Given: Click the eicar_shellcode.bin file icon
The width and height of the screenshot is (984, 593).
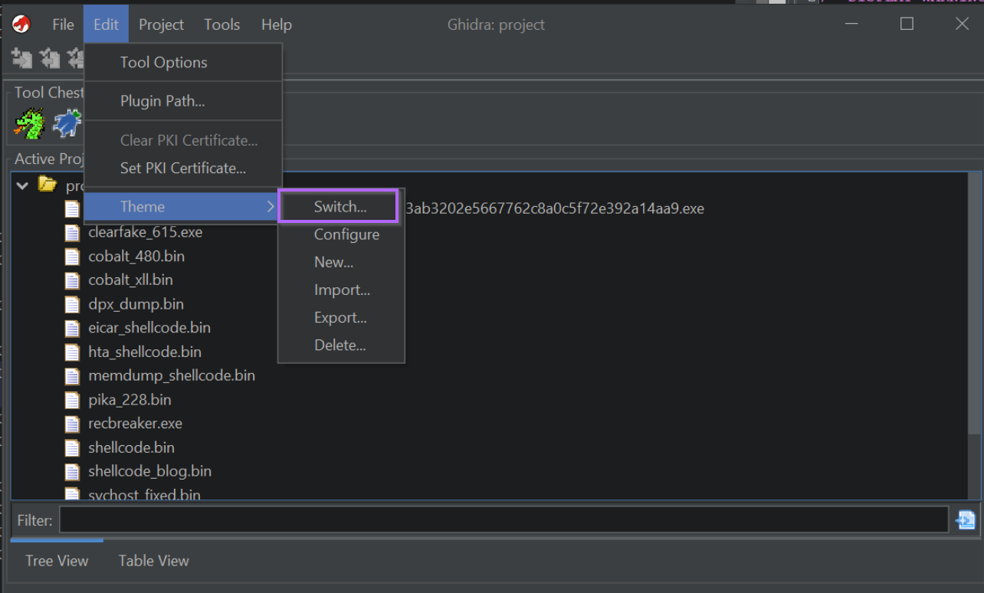Looking at the screenshot, I should [72, 327].
